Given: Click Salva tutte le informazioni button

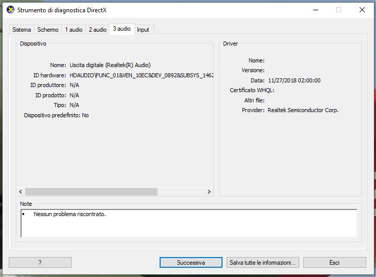Looking at the screenshot, I should tap(262, 262).
